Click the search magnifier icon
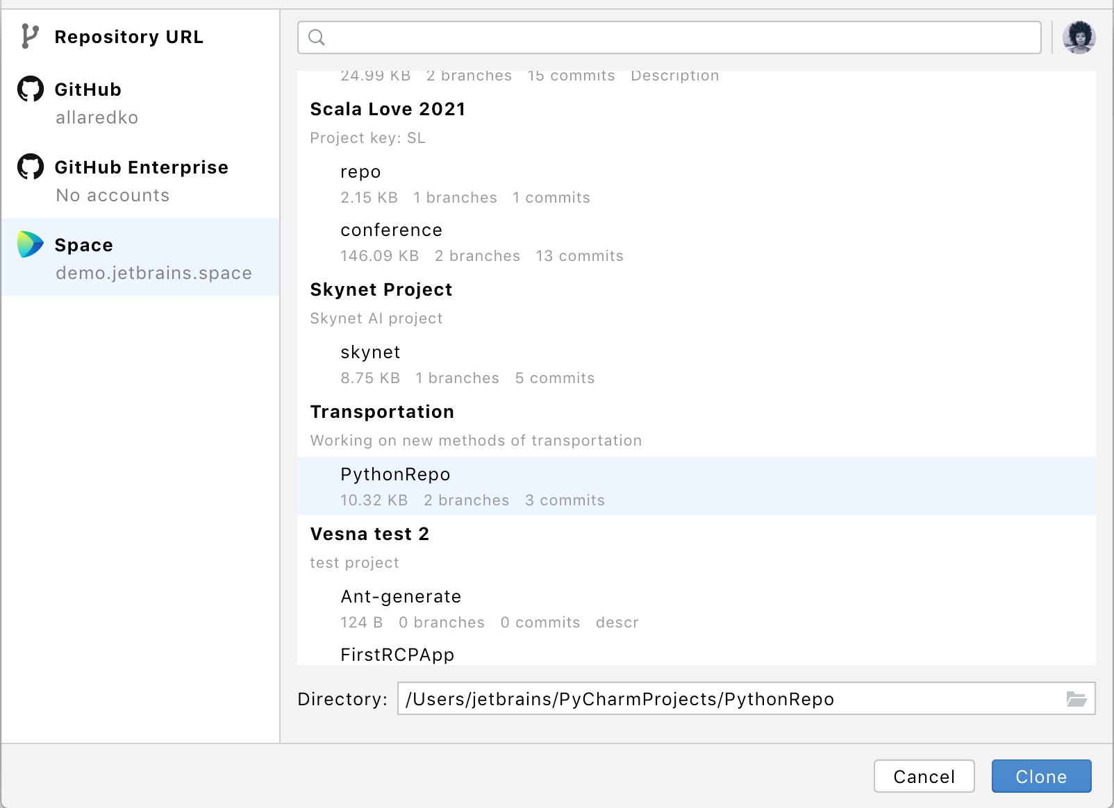The height and width of the screenshot is (808, 1114). point(317,37)
